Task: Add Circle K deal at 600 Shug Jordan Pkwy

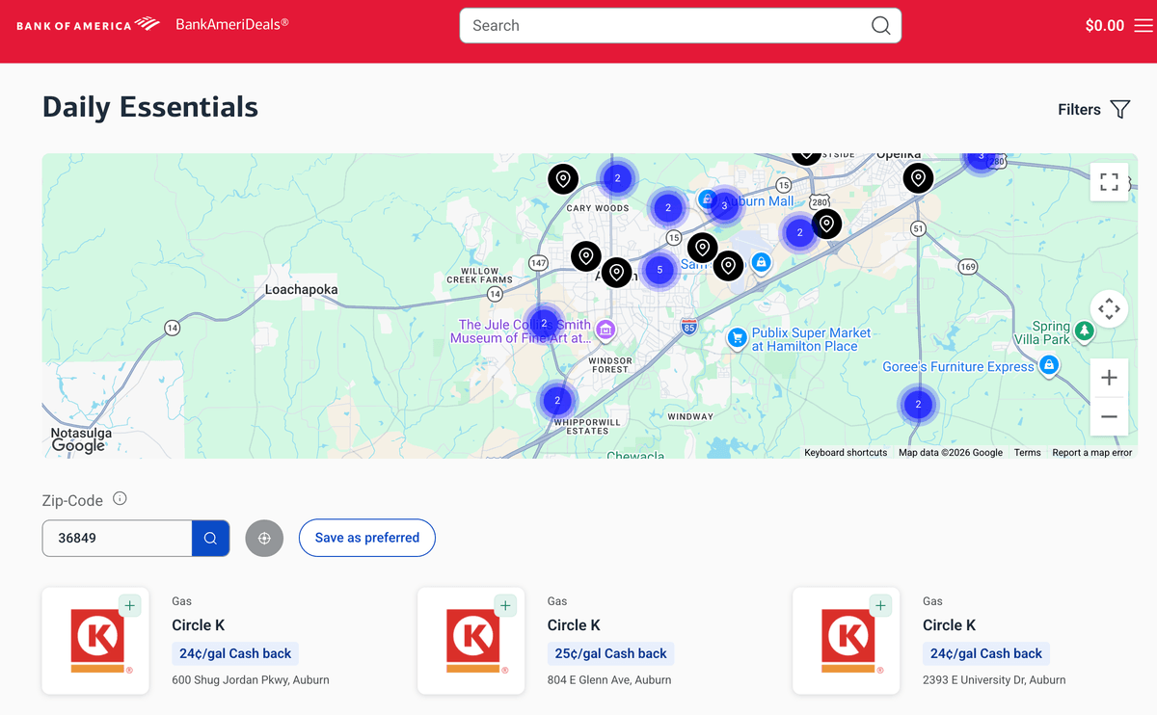Action: (x=130, y=605)
